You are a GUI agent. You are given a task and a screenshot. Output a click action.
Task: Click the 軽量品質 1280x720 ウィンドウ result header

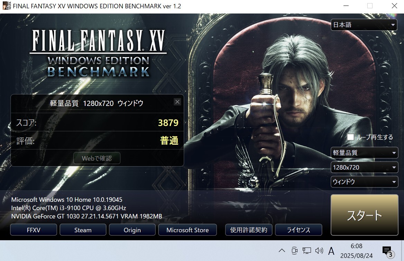97,103
